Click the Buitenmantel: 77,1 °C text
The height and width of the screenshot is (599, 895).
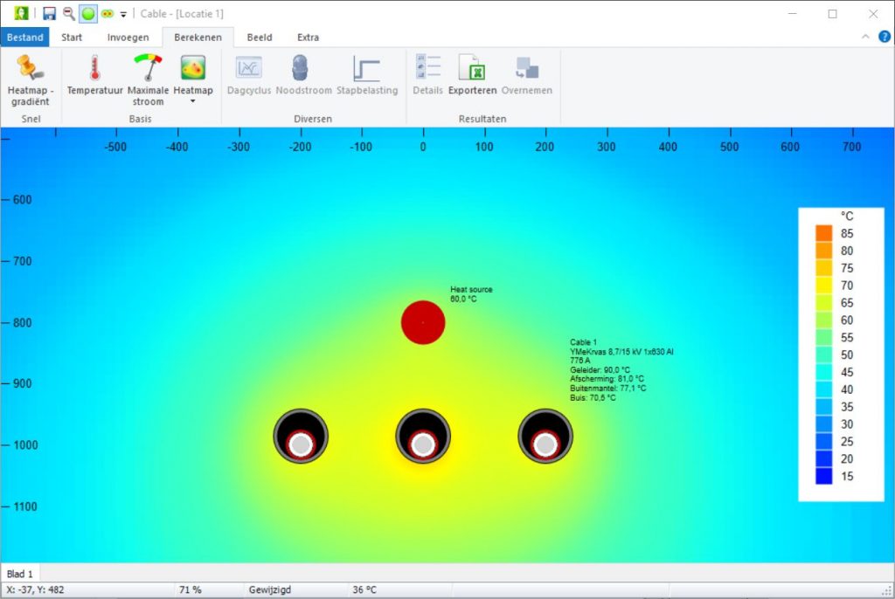608,388
